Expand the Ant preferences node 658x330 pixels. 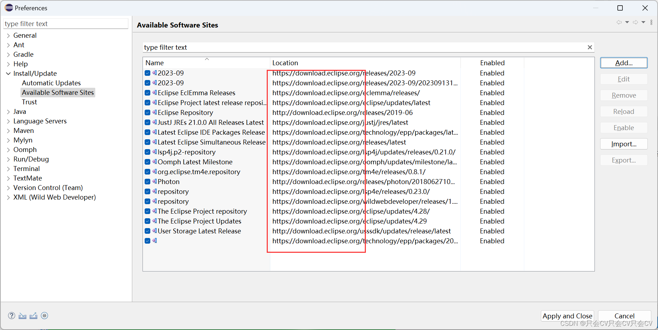click(8, 45)
